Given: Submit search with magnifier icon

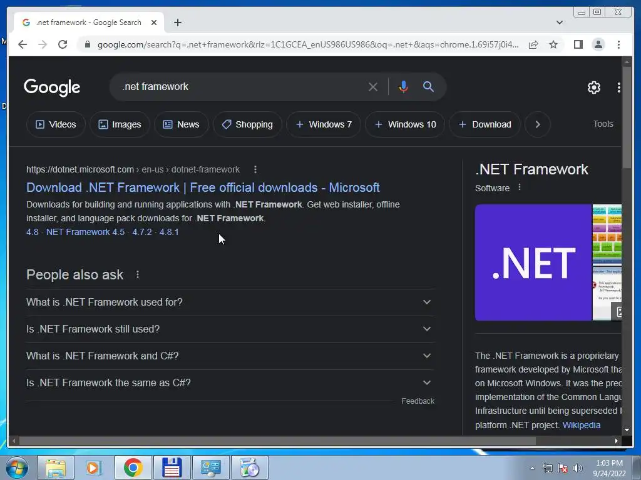Looking at the screenshot, I should pos(428,86).
